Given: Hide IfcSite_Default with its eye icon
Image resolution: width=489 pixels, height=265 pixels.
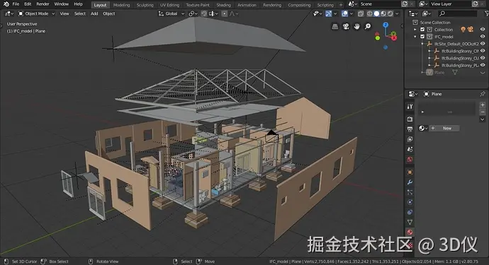Looking at the screenshot, I should point(483,44).
